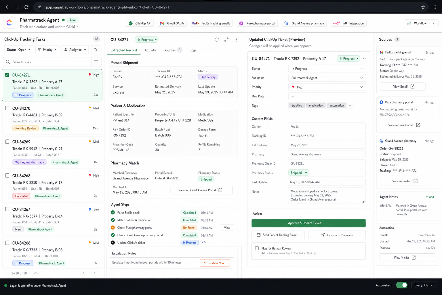Click View in Pure Portal button
Viewport: 442px width, 295px height.
coord(403,125)
